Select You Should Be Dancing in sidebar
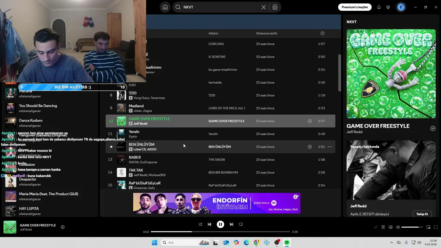 [38, 106]
